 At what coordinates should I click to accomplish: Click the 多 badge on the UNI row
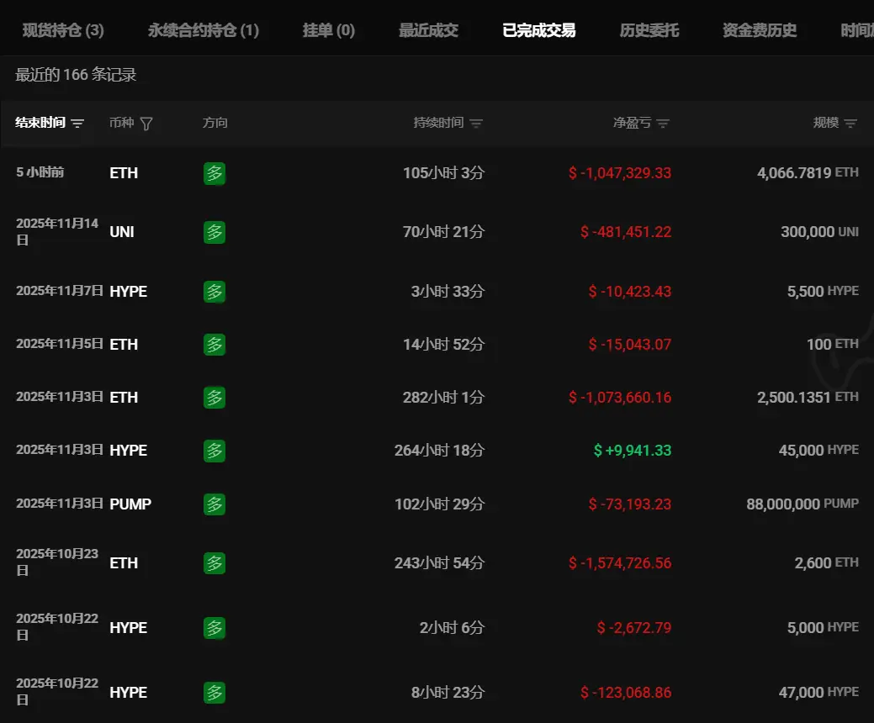pyautogui.click(x=214, y=232)
